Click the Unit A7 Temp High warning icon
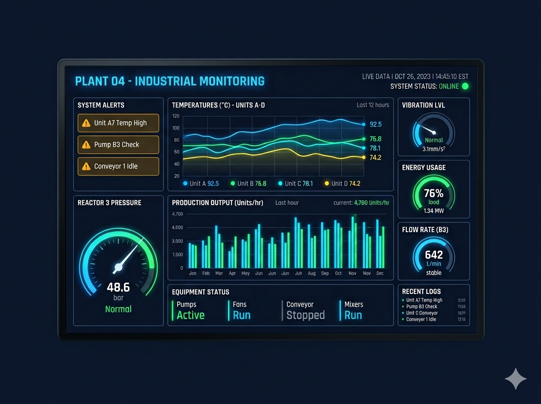The image size is (541, 404). point(86,123)
